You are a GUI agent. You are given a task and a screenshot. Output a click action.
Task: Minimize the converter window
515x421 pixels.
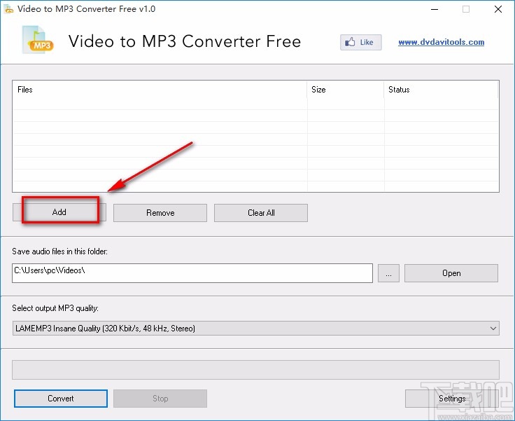(x=435, y=9)
